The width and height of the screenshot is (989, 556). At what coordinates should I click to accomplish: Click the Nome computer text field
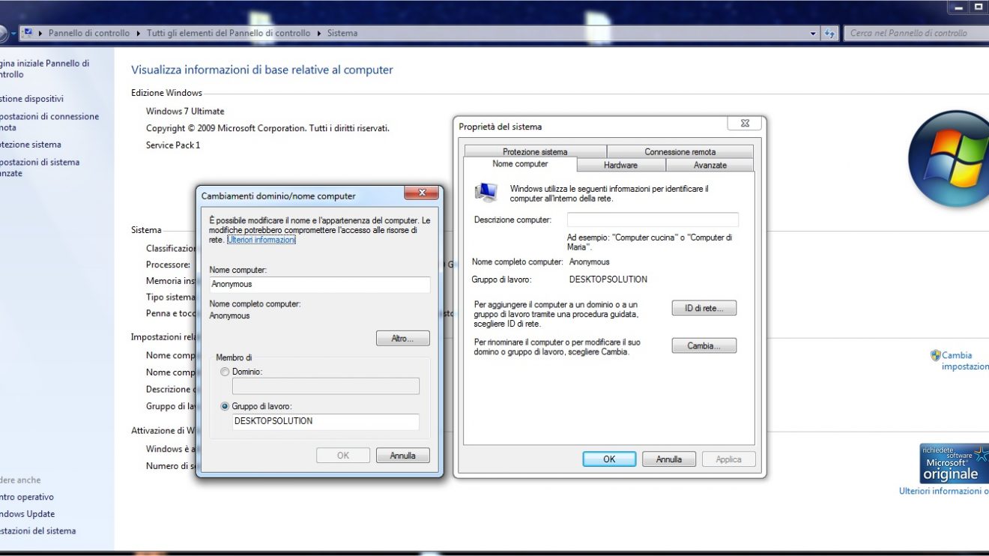point(320,285)
